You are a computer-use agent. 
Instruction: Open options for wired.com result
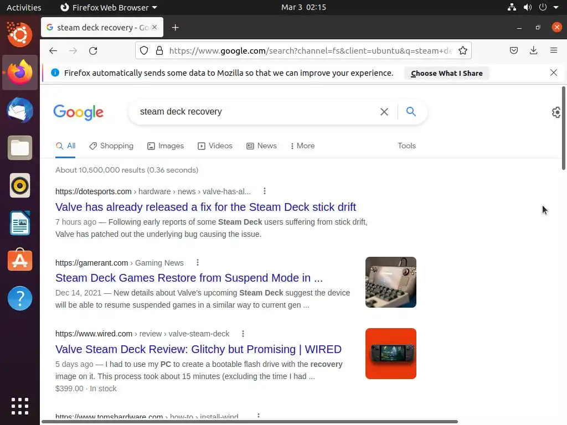(x=243, y=334)
